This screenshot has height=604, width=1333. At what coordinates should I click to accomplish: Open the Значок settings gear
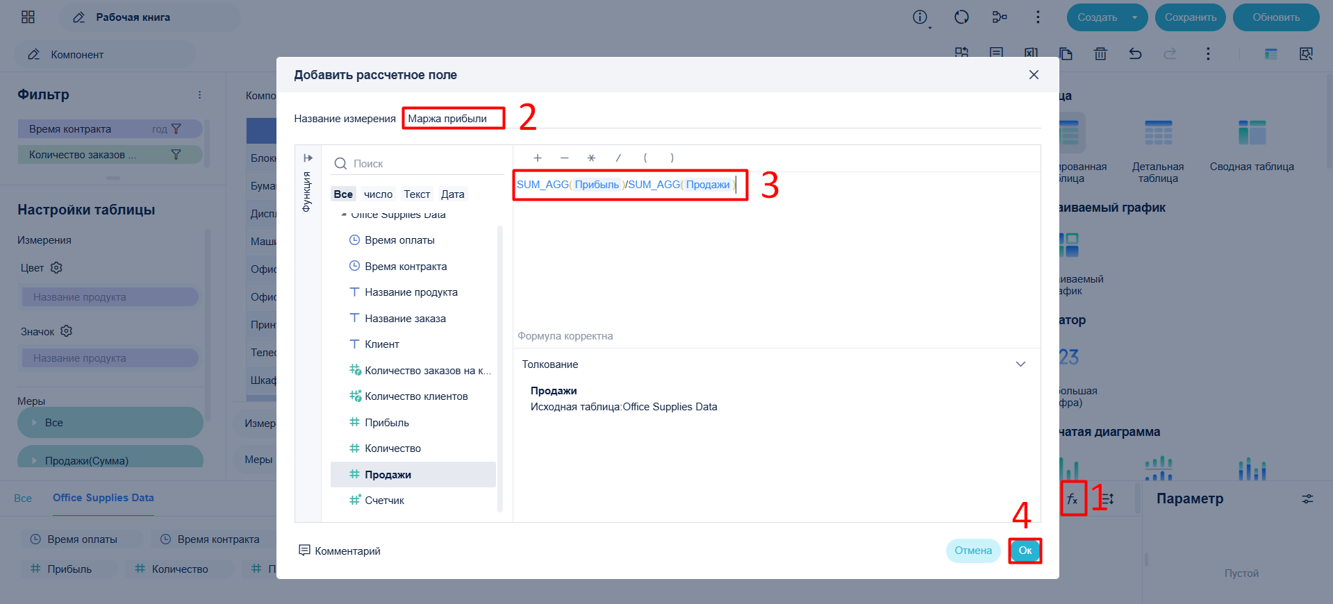[x=67, y=331]
